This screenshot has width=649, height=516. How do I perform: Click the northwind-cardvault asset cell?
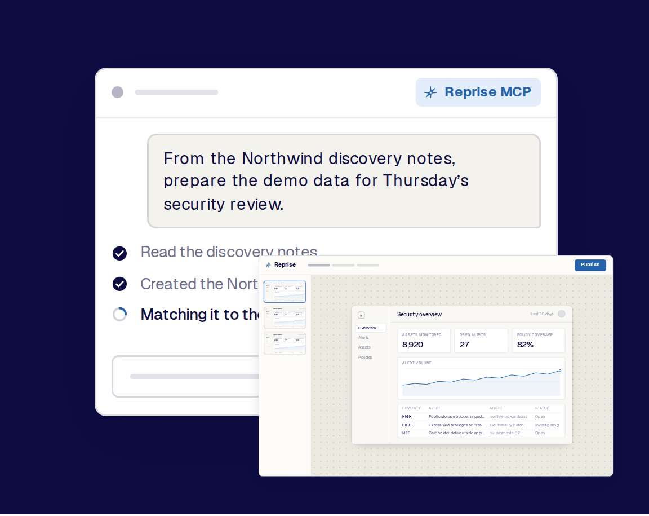click(509, 417)
